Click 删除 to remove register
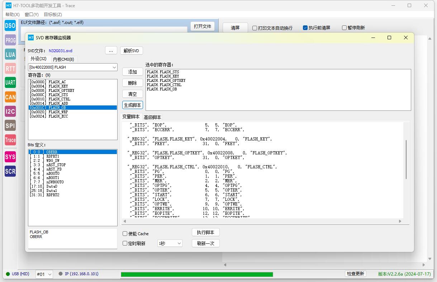Screen dimensions: 437x282 tap(133, 83)
